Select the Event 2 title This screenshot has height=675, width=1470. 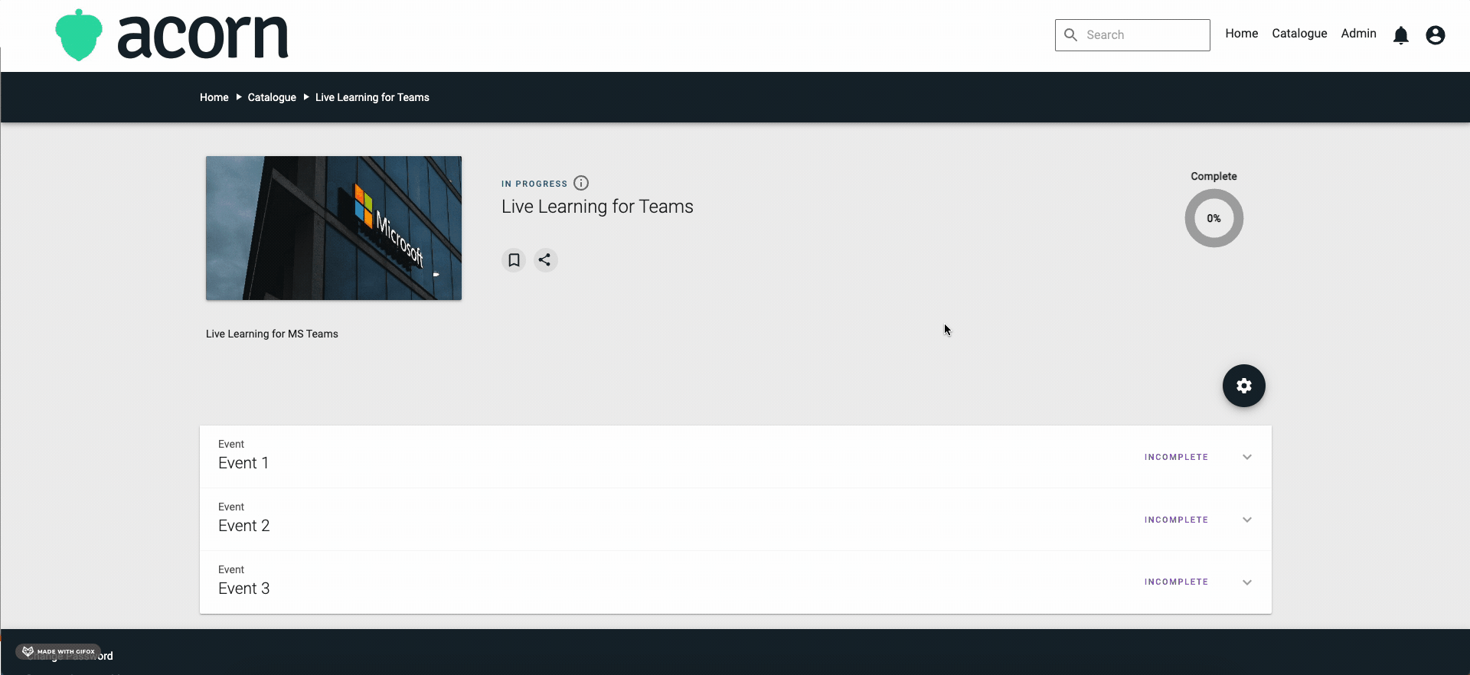tap(244, 526)
